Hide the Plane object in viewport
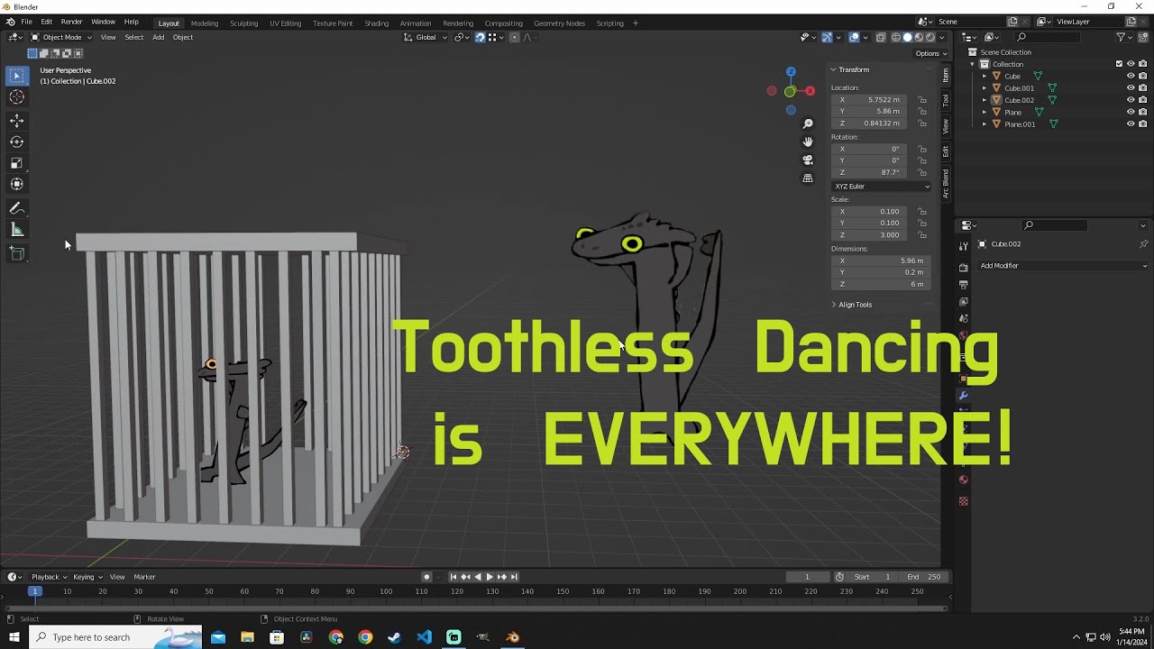Screen dimensions: 1154x649 pyautogui.click(x=1131, y=112)
